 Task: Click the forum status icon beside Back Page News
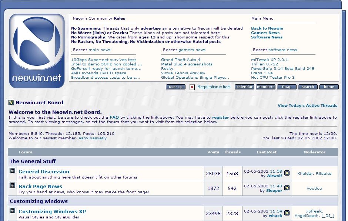tap(13, 186)
